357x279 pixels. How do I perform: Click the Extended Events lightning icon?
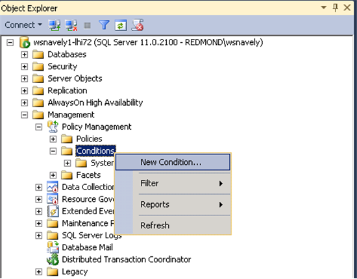[x=53, y=212]
